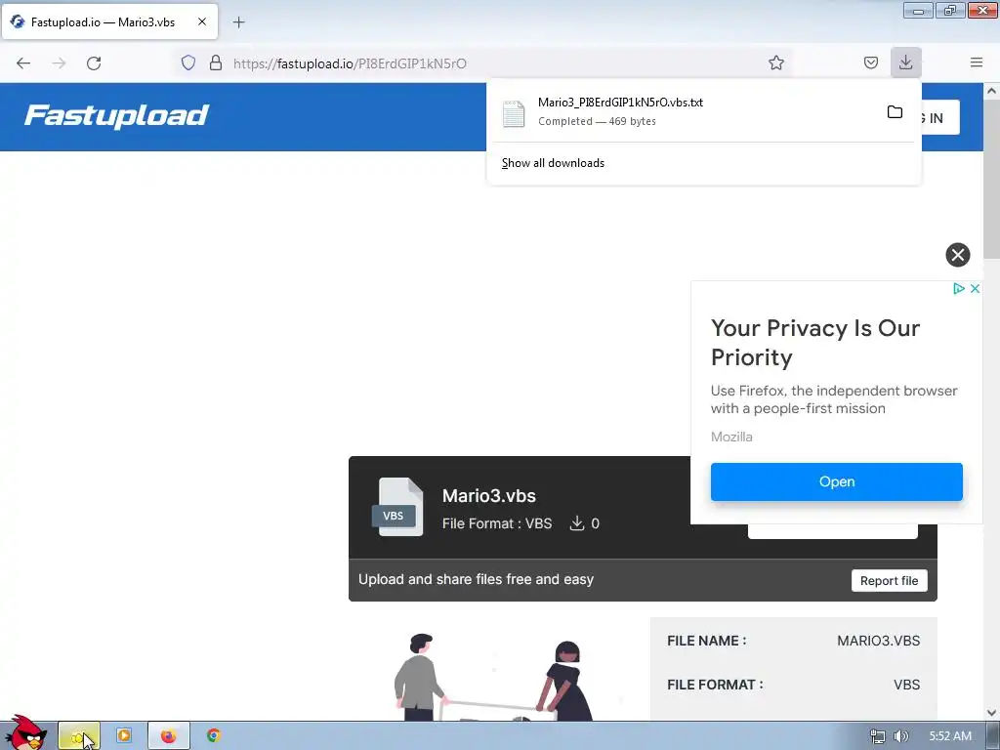The height and width of the screenshot is (750, 1000).
Task: Select the Fastupload.io — Mario3.vbs tab
Action: click(109, 21)
